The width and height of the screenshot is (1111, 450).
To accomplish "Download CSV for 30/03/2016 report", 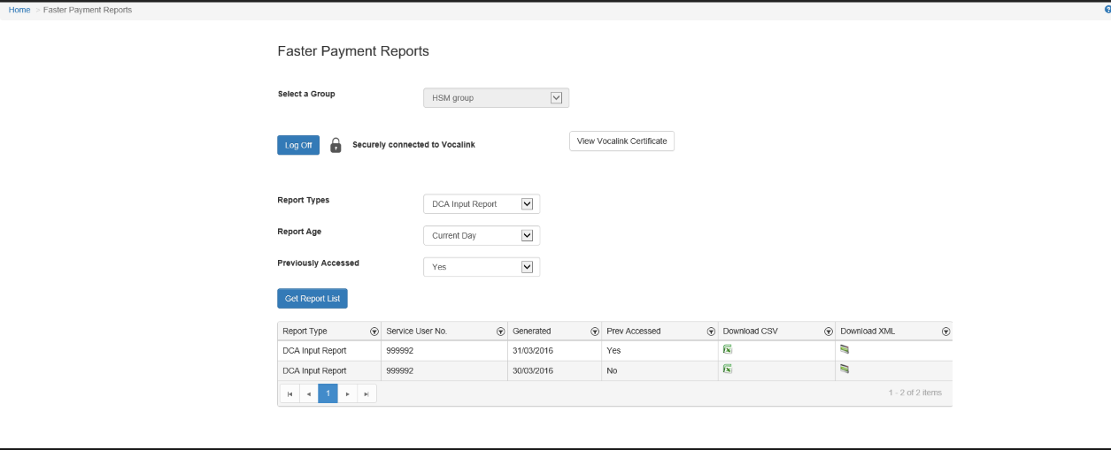I will pos(728,369).
